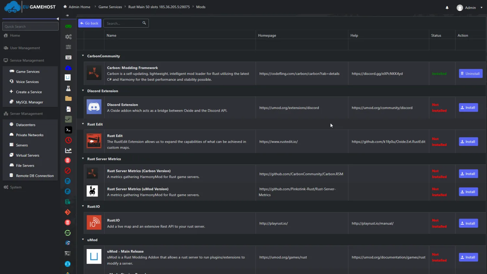Click the keyboard icon in the sidebar
The height and width of the screenshot is (274, 487).
68,57
